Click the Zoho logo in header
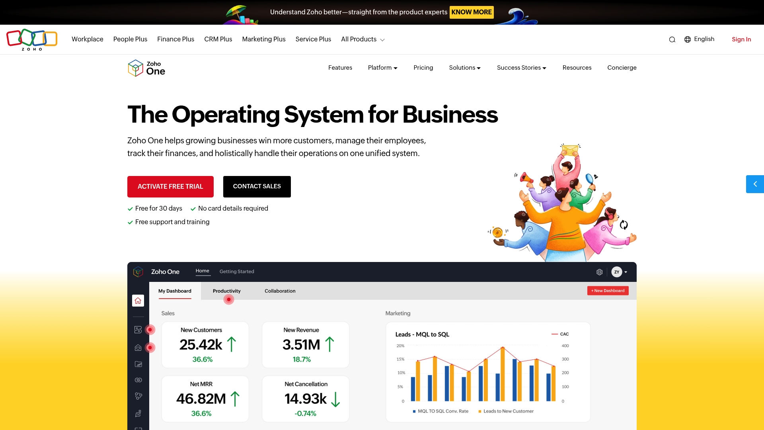This screenshot has width=764, height=430. tap(32, 39)
